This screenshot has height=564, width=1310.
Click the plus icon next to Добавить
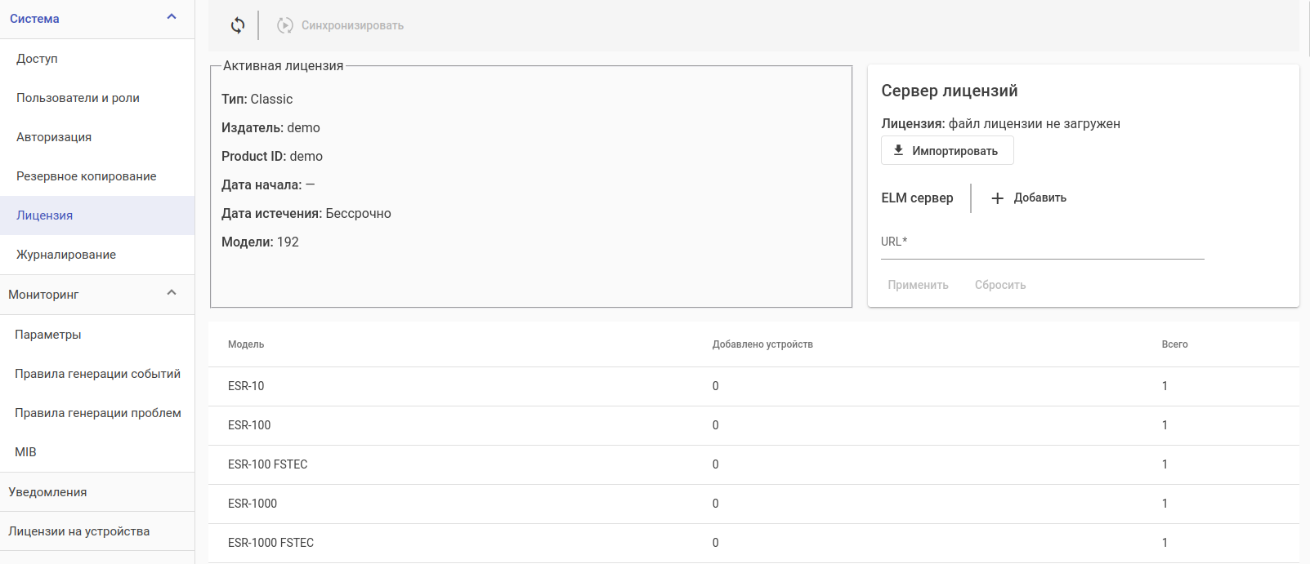point(997,198)
